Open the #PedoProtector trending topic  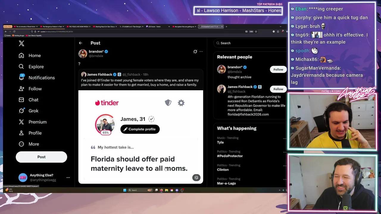[x=230, y=156]
